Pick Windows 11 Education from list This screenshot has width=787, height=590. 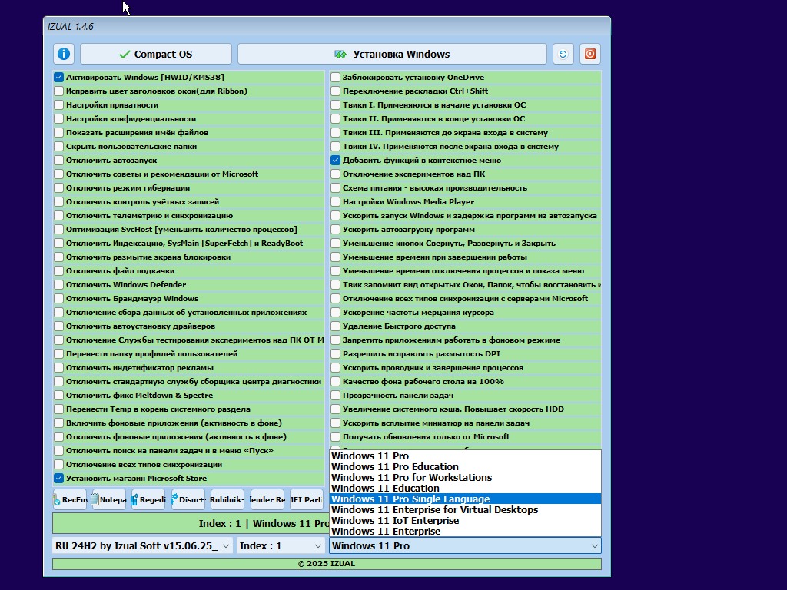[x=465, y=489]
